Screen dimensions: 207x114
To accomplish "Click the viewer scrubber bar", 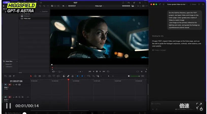I will point(99,69).
